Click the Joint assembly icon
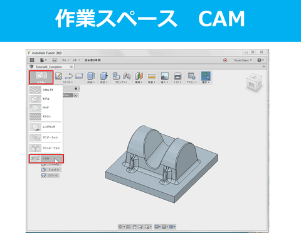Viewport: 301px width, 233px height. (x=127, y=76)
